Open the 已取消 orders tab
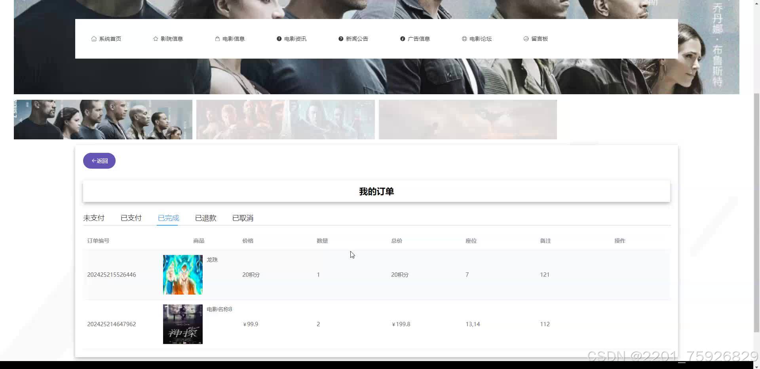The height and width of the screenshot is (369, 760). 243,218
